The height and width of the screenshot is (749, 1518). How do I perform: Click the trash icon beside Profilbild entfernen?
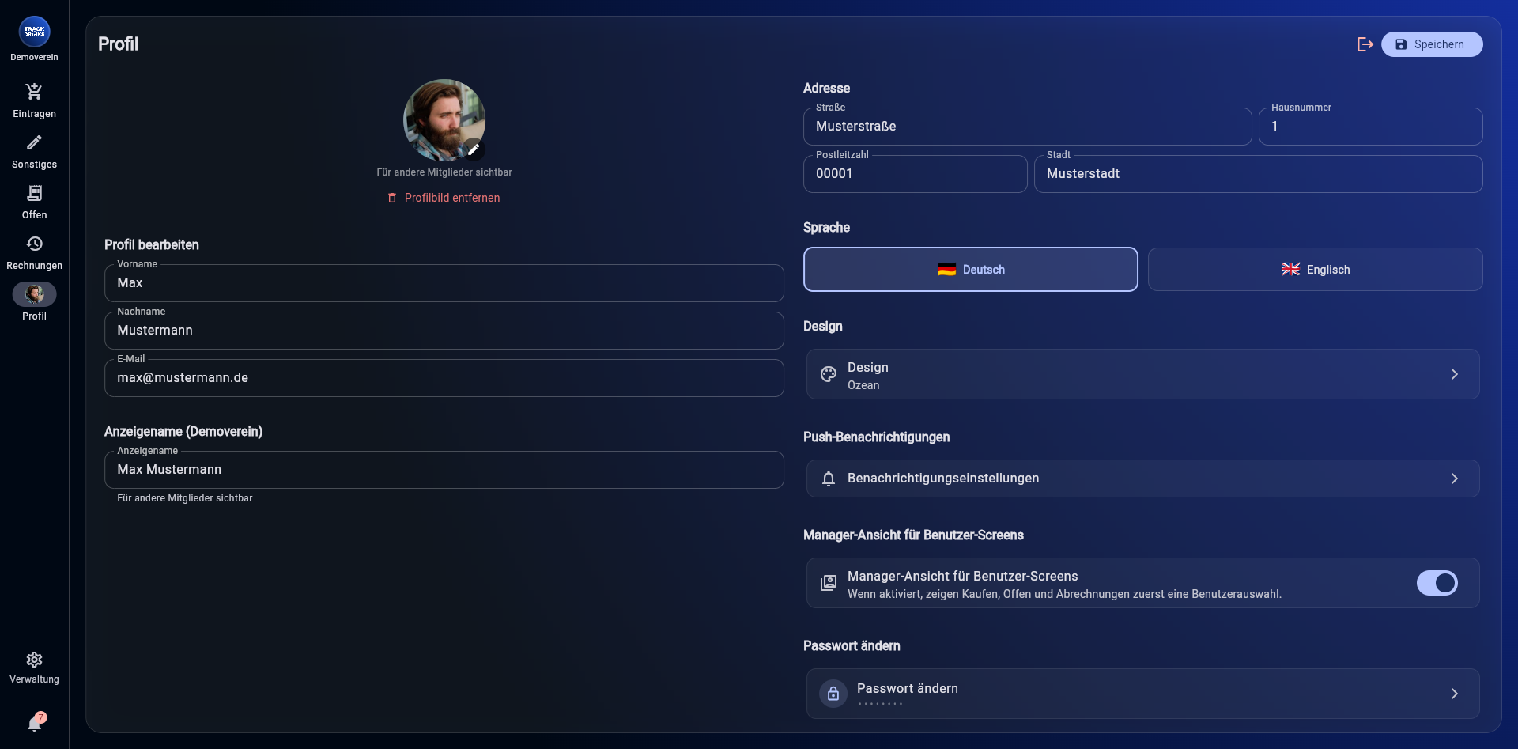(x=392, y=198)
